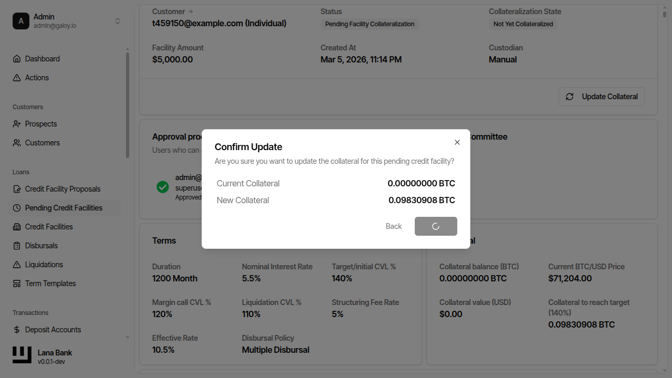
Task: Click the Pending Credit Facilities clock icon
Action: [16, 207]
